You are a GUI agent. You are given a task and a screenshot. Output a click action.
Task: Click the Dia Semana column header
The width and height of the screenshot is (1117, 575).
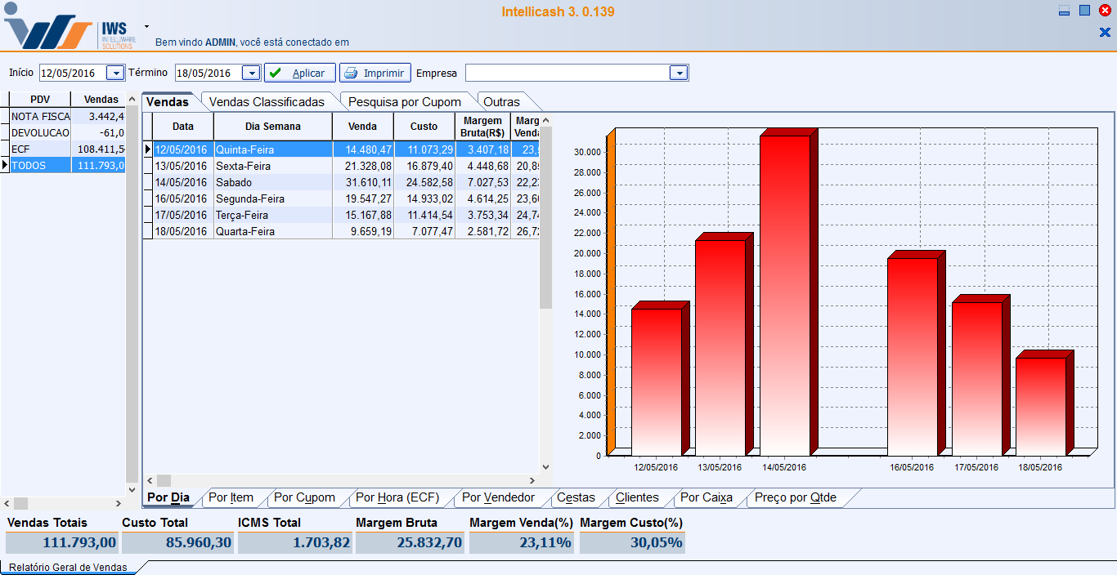tap(273, 127)
